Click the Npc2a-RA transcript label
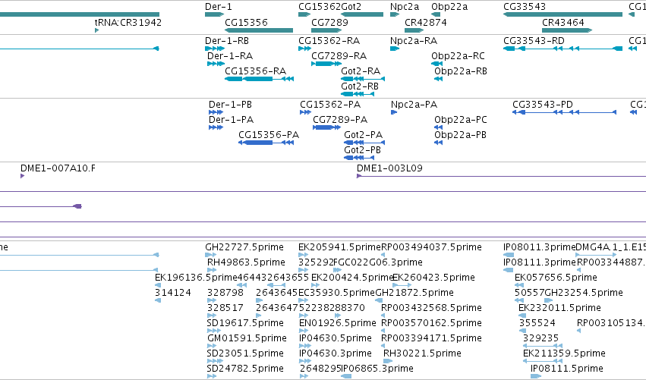This screenshot has width=646, height=380. (414, 41)
